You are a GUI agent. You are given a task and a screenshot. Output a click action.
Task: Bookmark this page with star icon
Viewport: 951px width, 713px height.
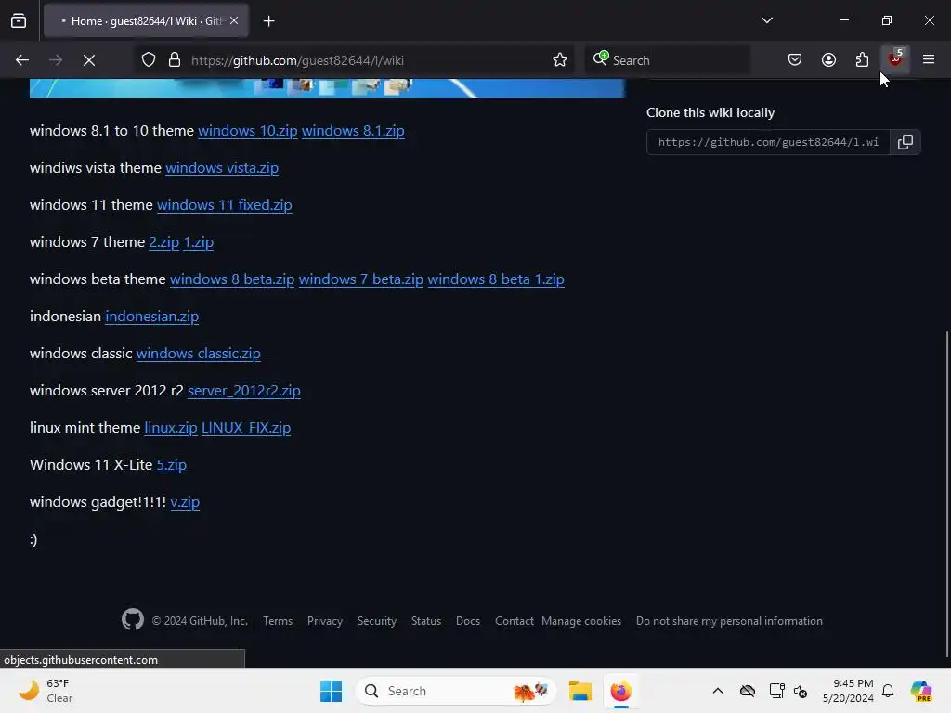coord(560,60)
